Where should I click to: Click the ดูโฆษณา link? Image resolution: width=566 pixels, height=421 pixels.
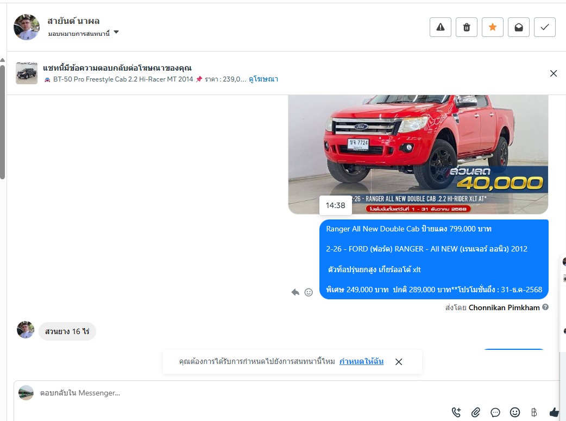click(263, 79)
